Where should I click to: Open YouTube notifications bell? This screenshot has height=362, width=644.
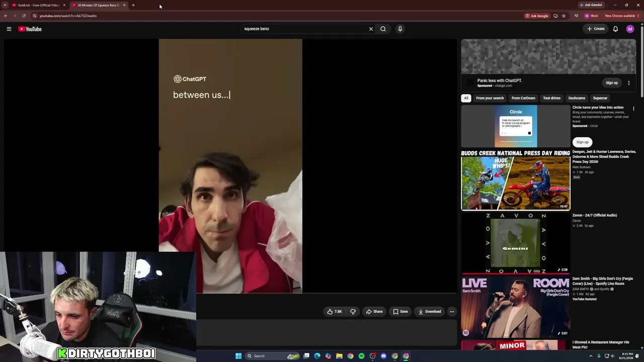tap(615, 29)
